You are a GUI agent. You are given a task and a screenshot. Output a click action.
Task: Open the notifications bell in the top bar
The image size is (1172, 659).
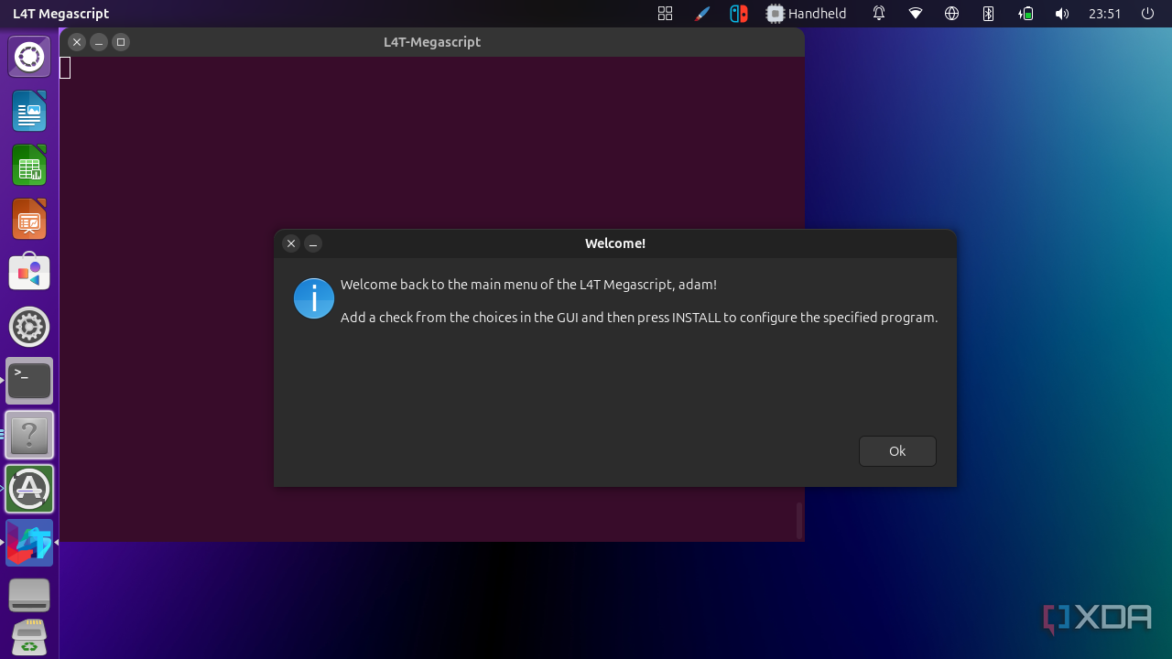click(879, 14)
